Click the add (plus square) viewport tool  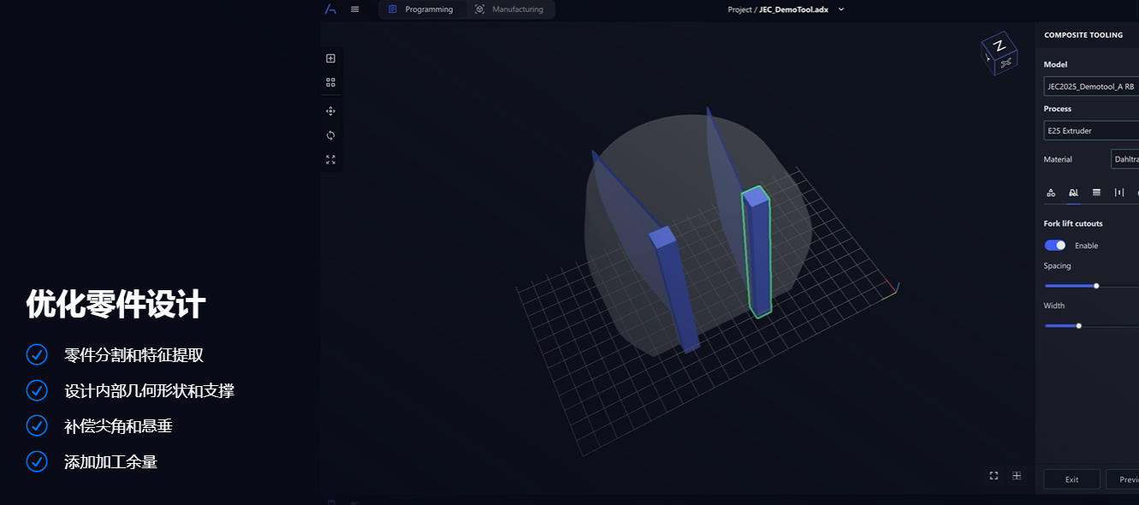pos(330,58)
